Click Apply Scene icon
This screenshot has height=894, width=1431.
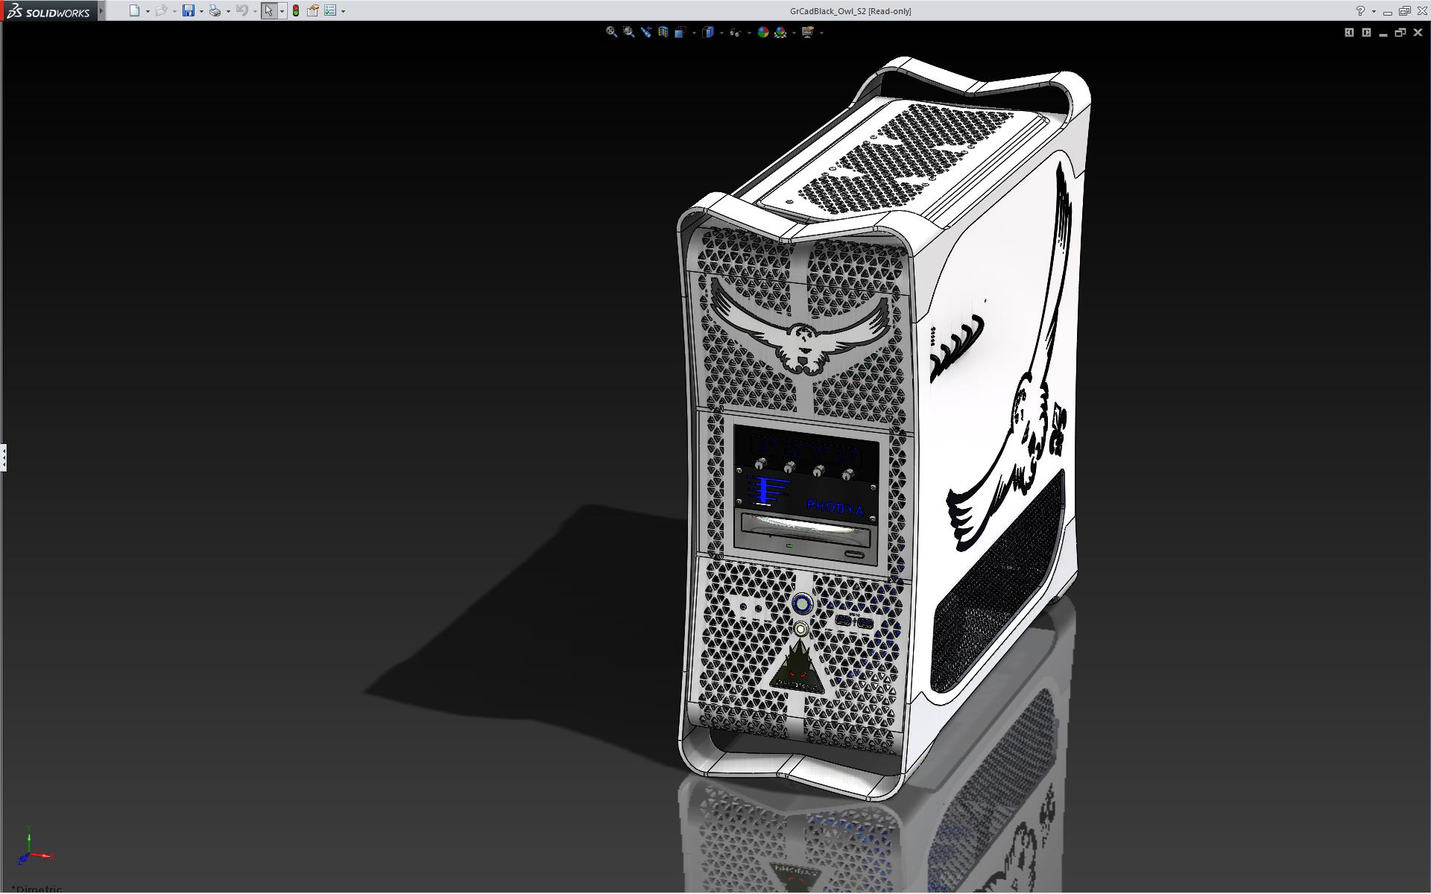pos(780,32)
